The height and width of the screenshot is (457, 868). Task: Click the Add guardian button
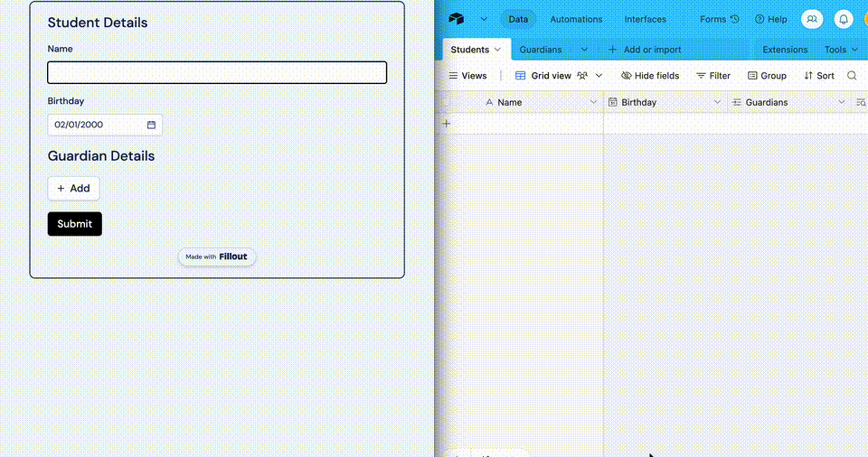[x=73, y=188]
